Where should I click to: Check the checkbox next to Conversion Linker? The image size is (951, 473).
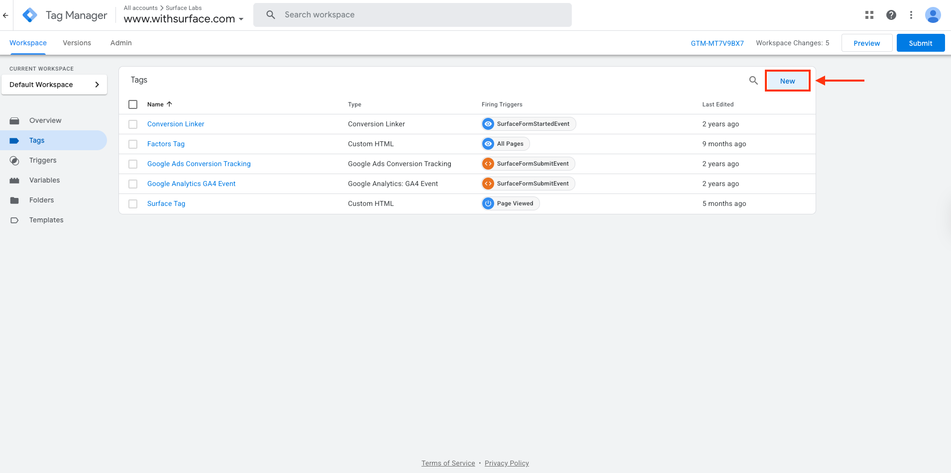[133, 124]
